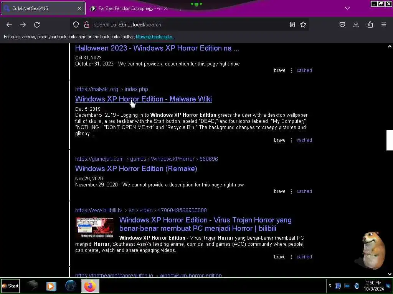This screenshot has height=294, width=393.
Task: Open Windows XP Horror Edition (Remake) result
Action: coord(136,169)
